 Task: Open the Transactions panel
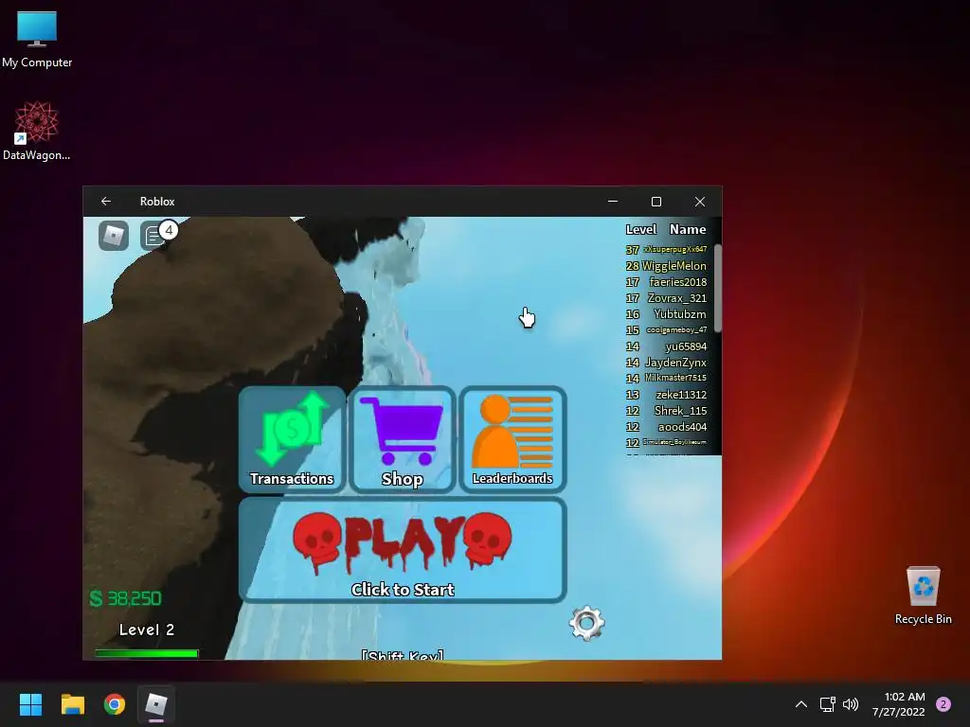[x=292, y=439]
